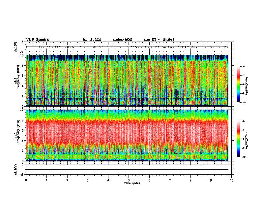Click time axis tick label "5"
The height and width of the screenshot is (202, 261).
(129, 180)
